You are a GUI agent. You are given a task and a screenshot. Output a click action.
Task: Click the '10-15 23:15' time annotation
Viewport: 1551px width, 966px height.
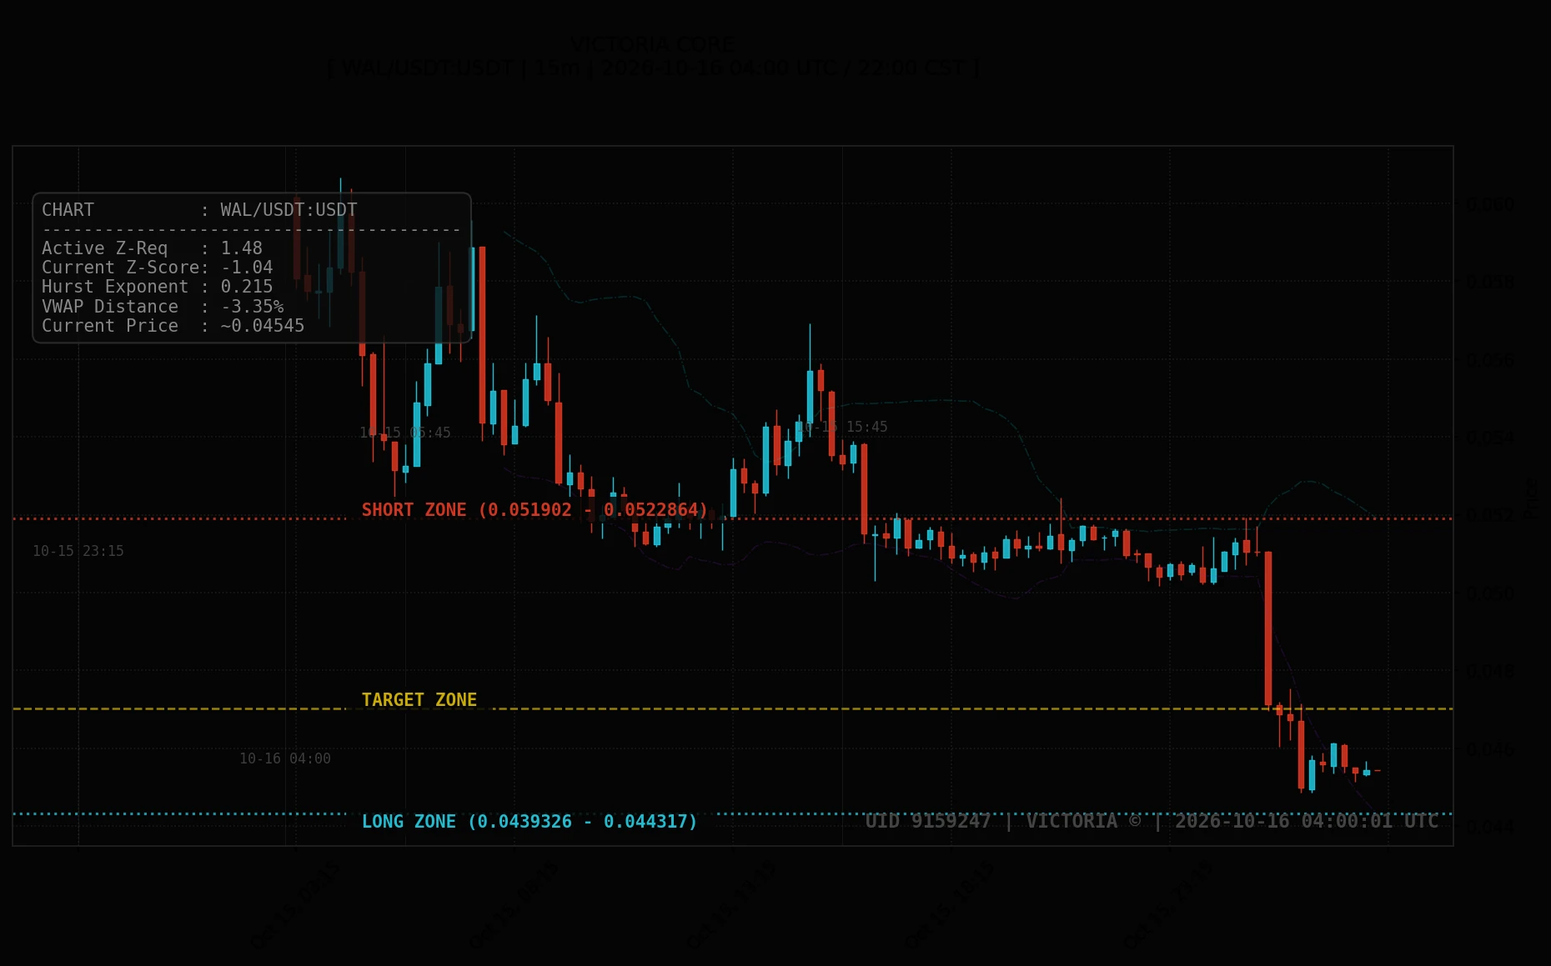(x=78, y=551)
